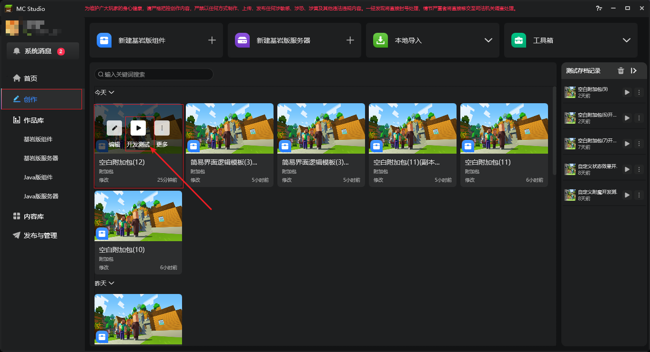Viewport: 650px width, 352px height.
Task: Click the help question mark icon
Action: click(599, 8)
